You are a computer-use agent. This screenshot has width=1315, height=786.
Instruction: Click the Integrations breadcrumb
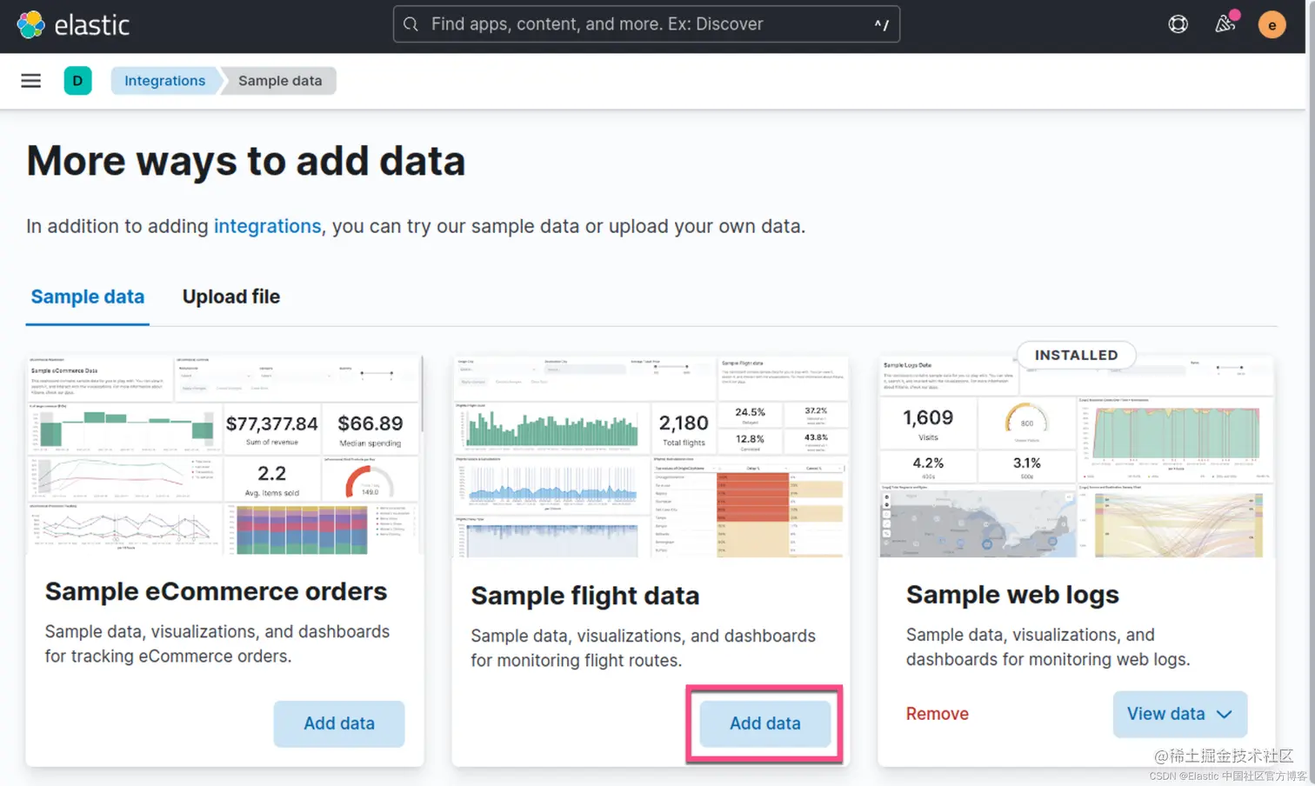click(x=164, y=80)
